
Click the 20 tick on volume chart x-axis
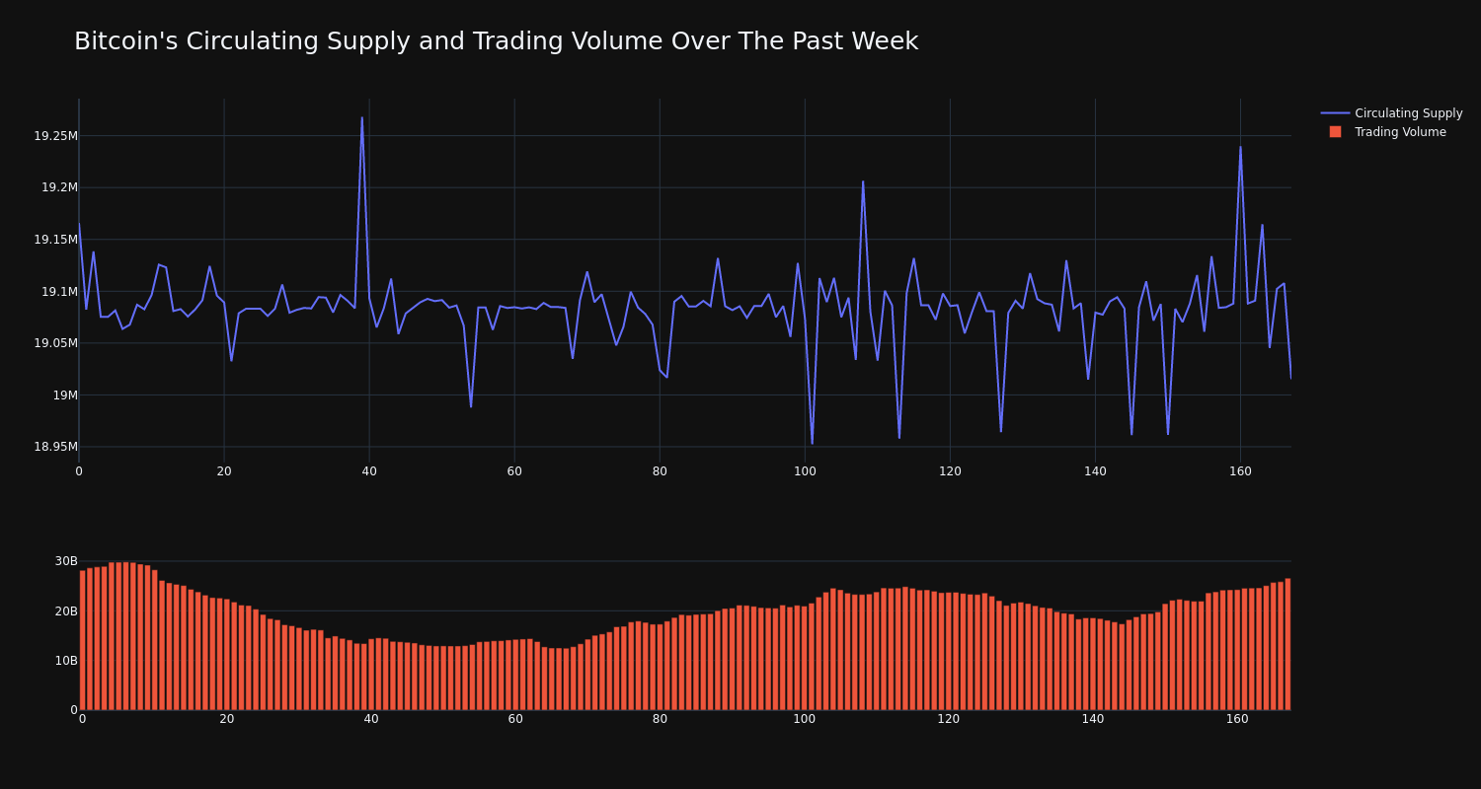pyautogui.click(x=227, y=719)
